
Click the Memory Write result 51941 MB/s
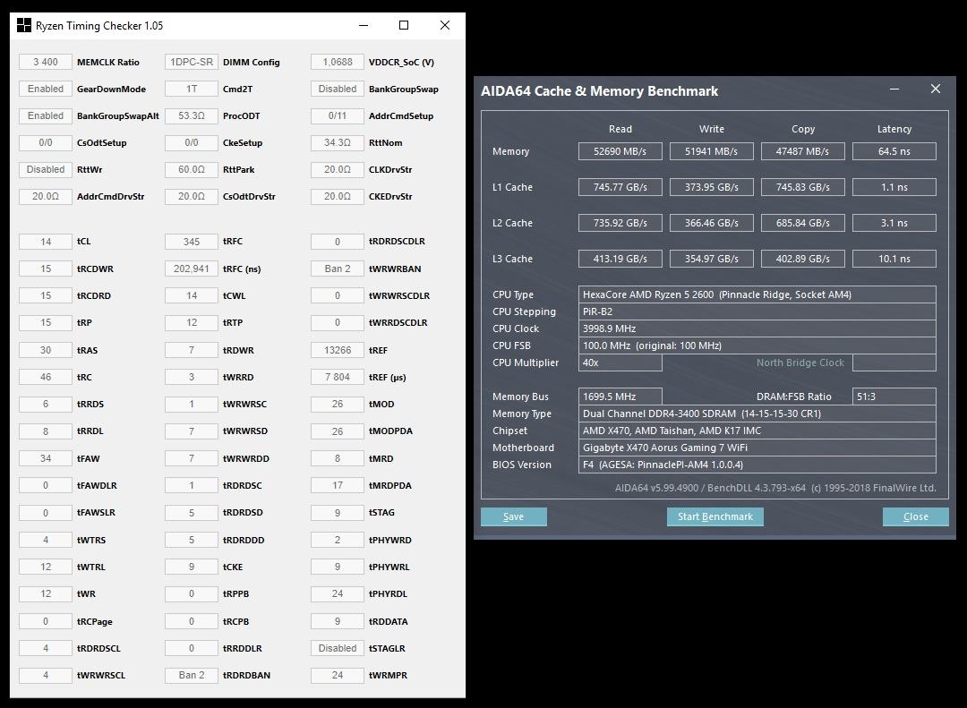tap(711, 151)
